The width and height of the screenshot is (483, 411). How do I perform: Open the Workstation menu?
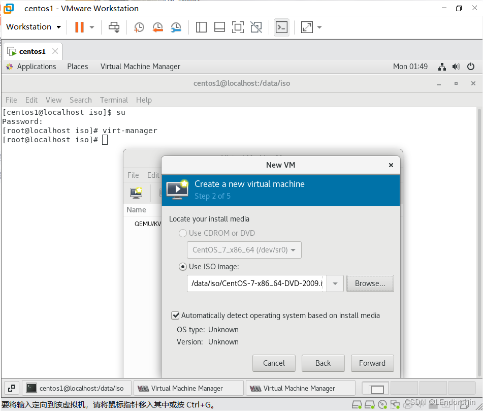coord(34,27)
